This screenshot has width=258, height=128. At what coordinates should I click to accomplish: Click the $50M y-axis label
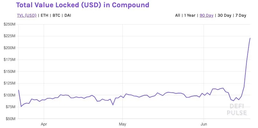11,119
